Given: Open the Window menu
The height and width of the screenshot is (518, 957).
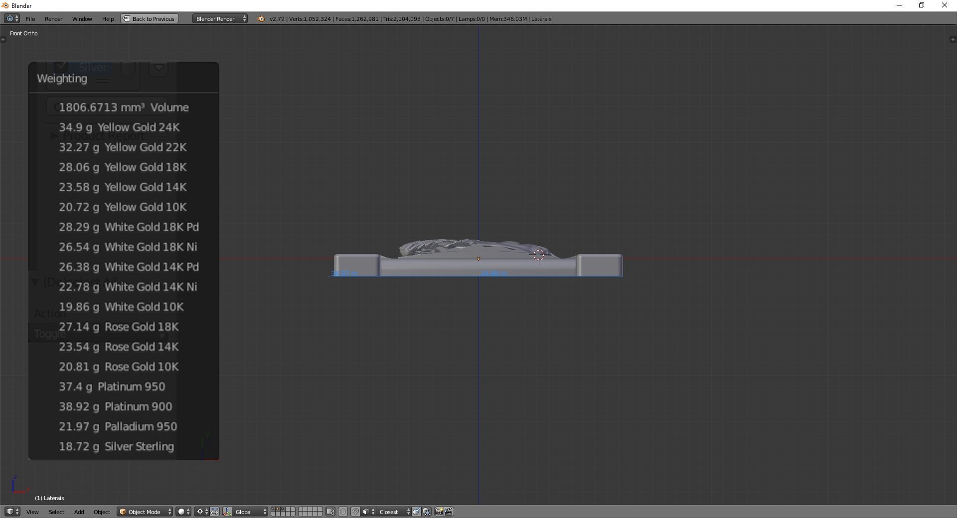Looking at the screenshot, I should coord(82,18).
